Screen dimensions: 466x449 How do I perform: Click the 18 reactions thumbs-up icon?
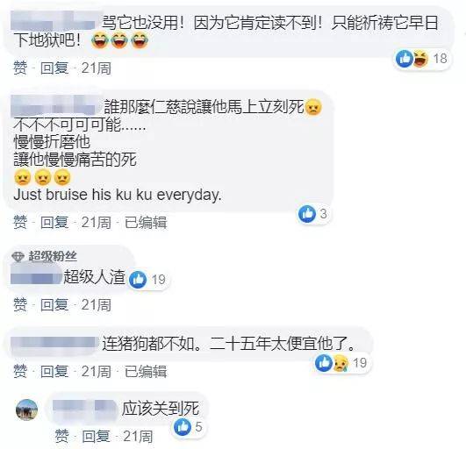(405, 59)
